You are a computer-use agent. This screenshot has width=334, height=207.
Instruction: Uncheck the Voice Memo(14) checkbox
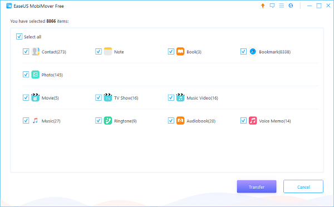pos(243,121)
